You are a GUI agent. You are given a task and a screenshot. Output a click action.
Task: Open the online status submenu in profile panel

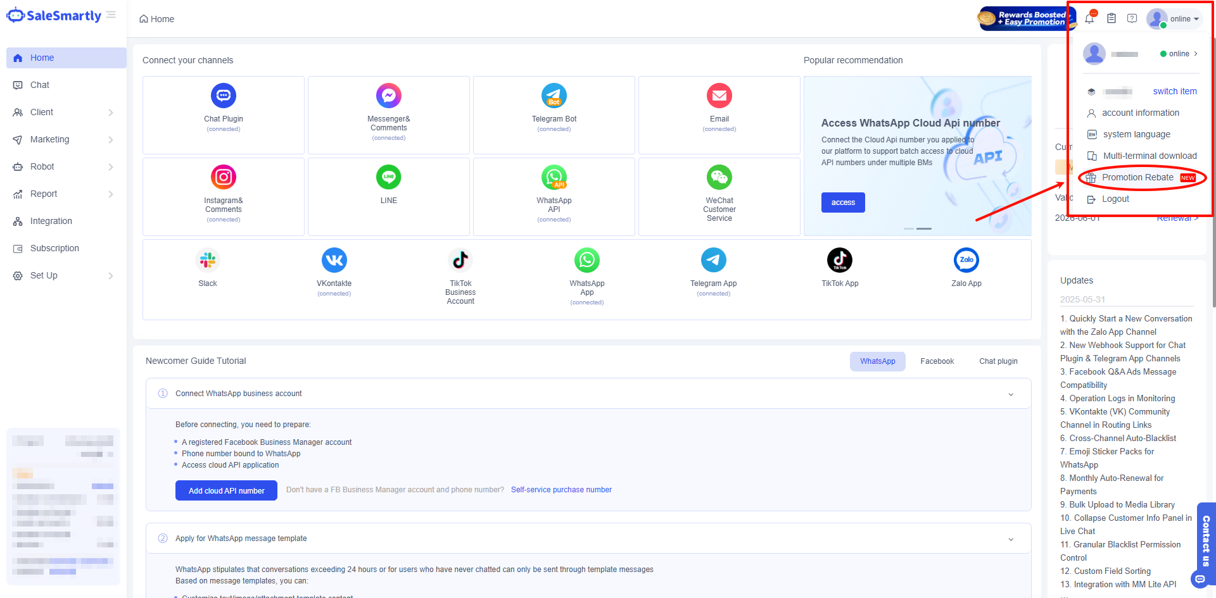pyautogui.click(x=1179, y=54)
